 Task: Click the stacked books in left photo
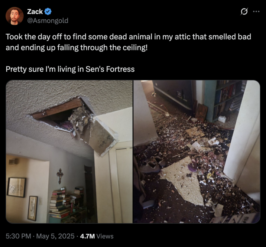[66, 203]
